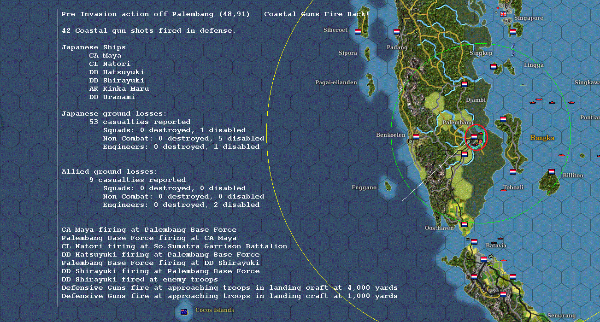Select the red ship icon above Toboali label
Image resolution: width=600 pixels, height=322 pixels.
pos(504,190)
